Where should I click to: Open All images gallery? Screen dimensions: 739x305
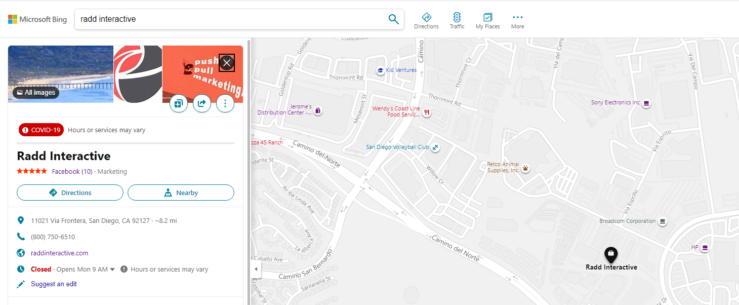pyautogui.click(x=36, y=93)
